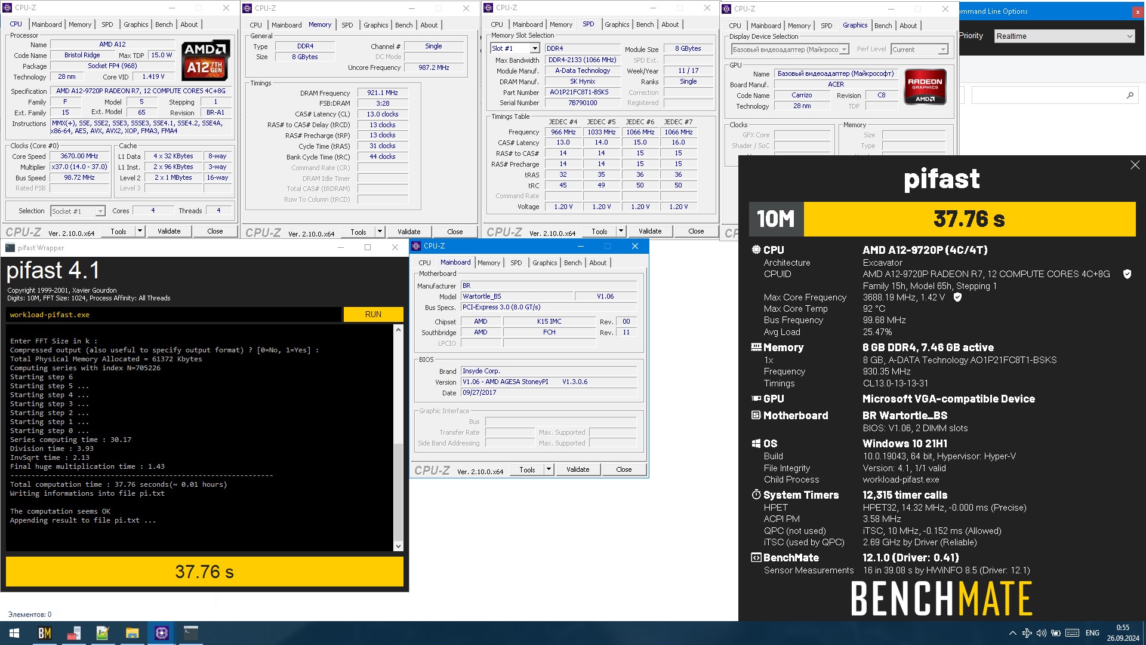Click the red close icon on Command Line Options

(x=1137, y=11)
